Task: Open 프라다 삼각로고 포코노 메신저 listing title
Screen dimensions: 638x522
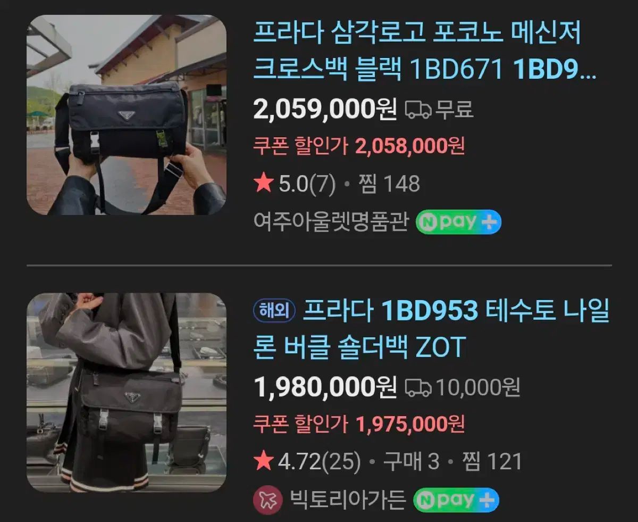Action: pos(425,51)
